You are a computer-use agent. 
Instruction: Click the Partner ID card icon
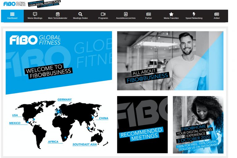pos(148,14)
